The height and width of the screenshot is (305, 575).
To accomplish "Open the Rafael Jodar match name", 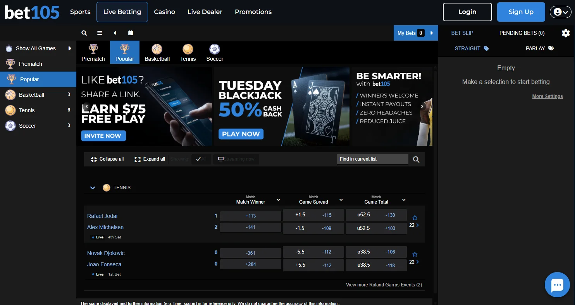I will pos(103,216).
